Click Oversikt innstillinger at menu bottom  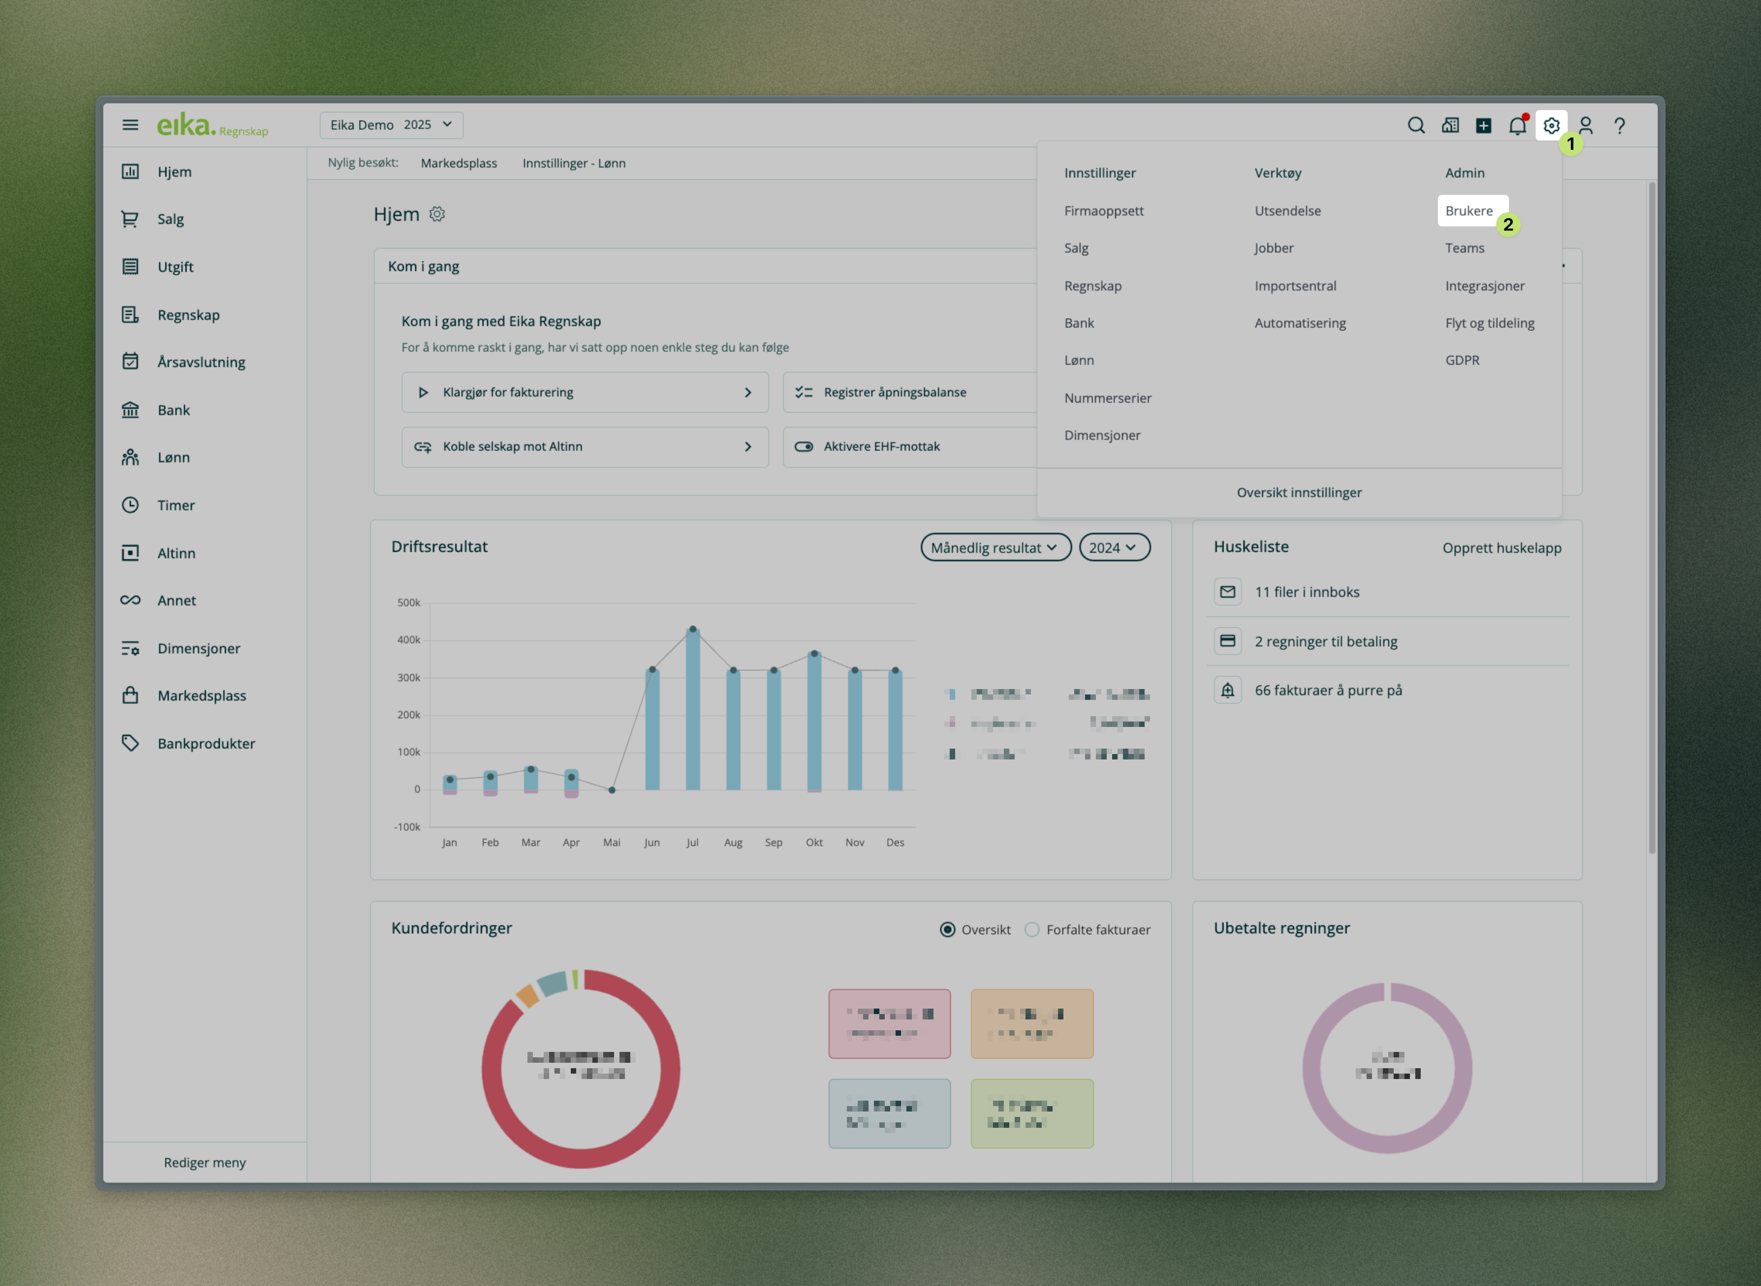click(x=1299, y=492)
